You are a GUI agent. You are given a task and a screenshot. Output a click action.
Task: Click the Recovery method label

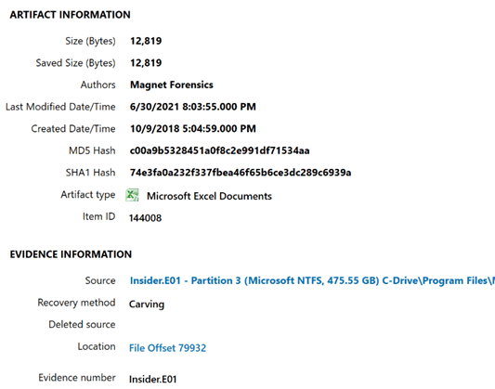point(76,303)
